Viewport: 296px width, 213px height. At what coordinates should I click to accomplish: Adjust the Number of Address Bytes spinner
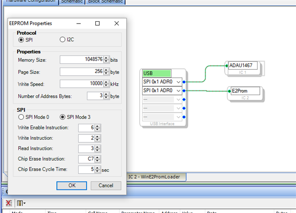106,96
